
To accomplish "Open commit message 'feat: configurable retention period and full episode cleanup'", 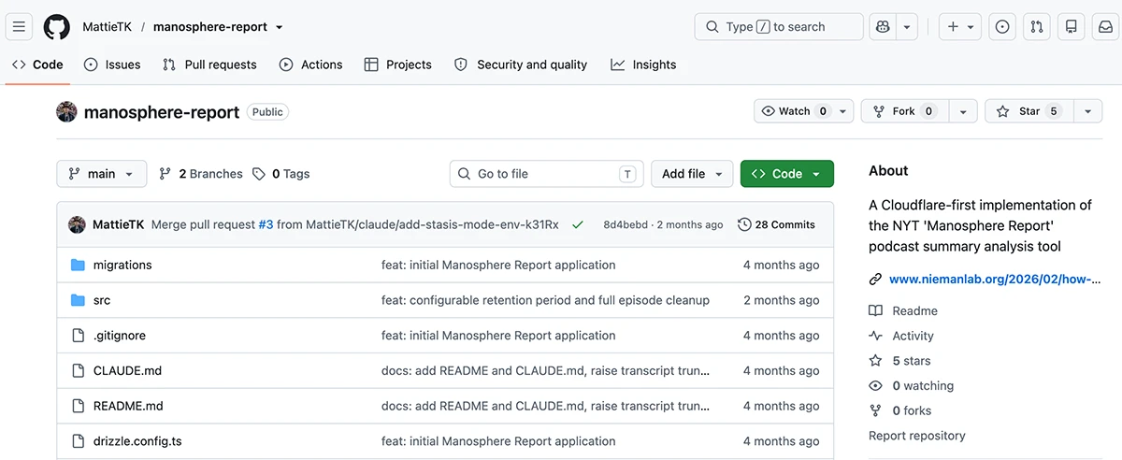I will [x=545, y=300].
